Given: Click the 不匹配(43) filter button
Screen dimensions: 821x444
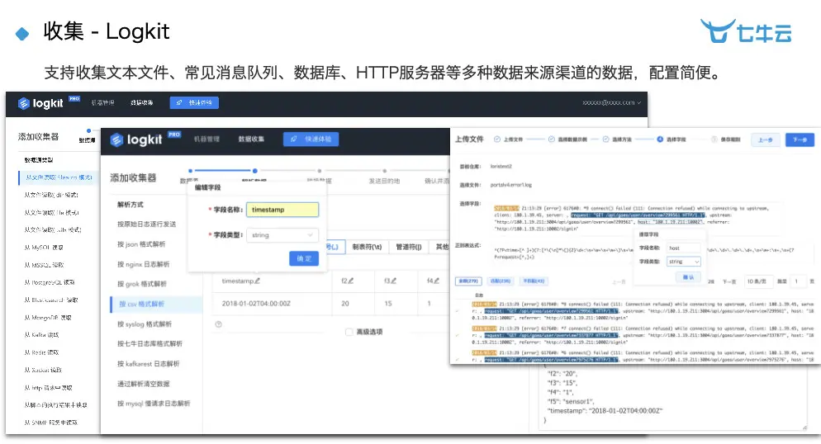Looking at the screenshot, I should (534, 281).
